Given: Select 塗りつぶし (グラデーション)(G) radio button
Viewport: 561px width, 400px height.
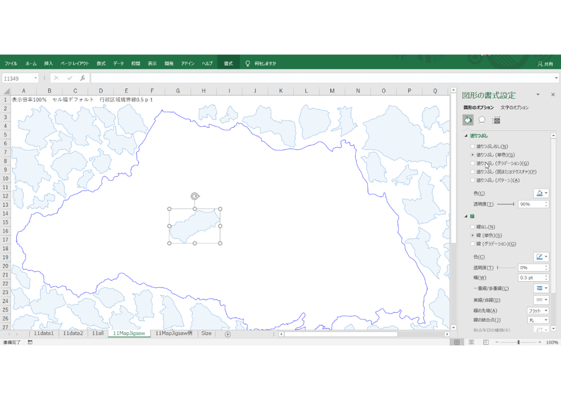Looking at the screenshot, I should tap(472, 163).
